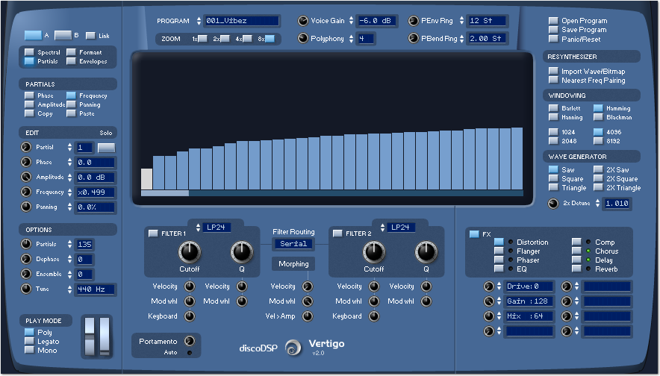Click the Filter 1 Cutoff knob
Screen dimensions: 660x376
pos(190,252)
